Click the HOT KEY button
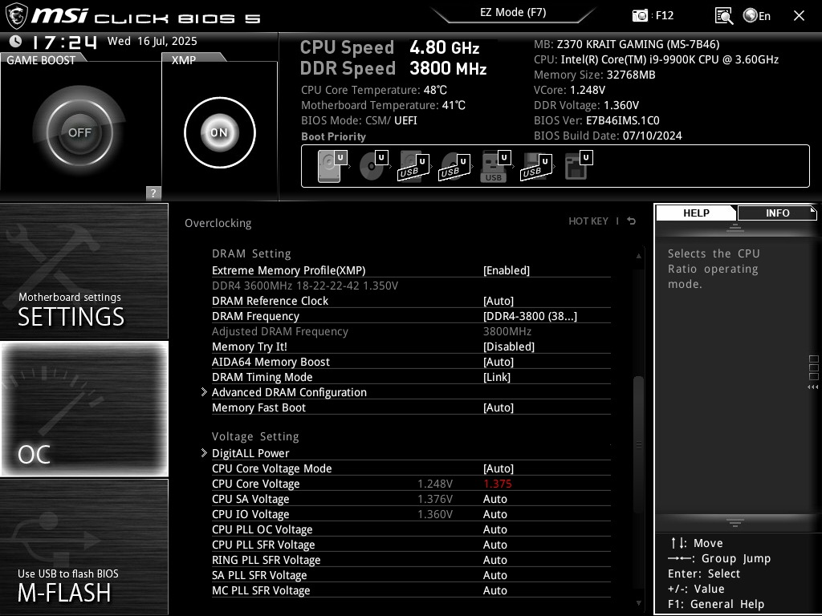The height and width of the screenshot is (616, 822). [588, 221]
